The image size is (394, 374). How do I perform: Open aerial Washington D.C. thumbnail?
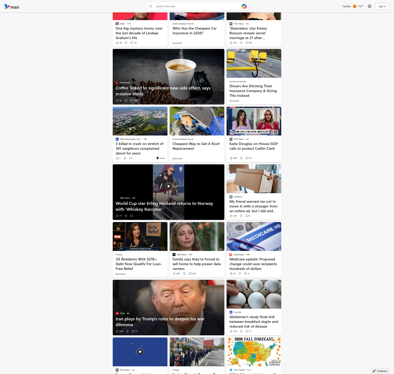[x=140, y=121]
